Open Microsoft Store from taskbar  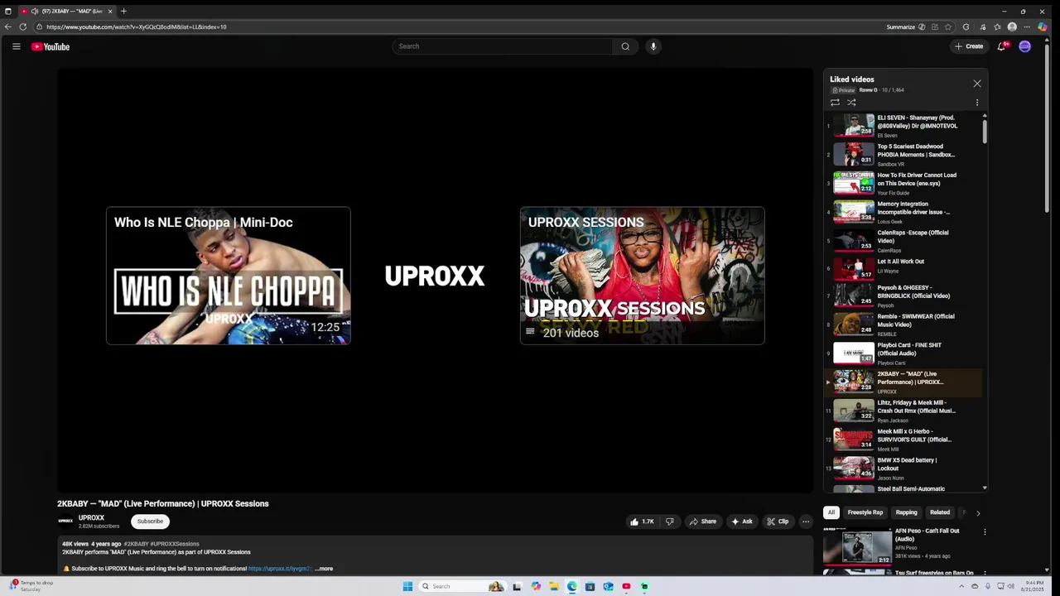click(590, 586)
